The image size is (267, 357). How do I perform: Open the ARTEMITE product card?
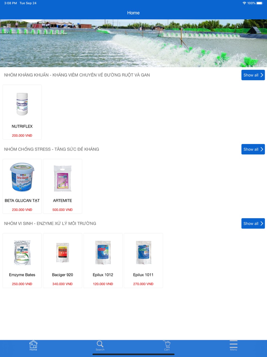(62, 187)
